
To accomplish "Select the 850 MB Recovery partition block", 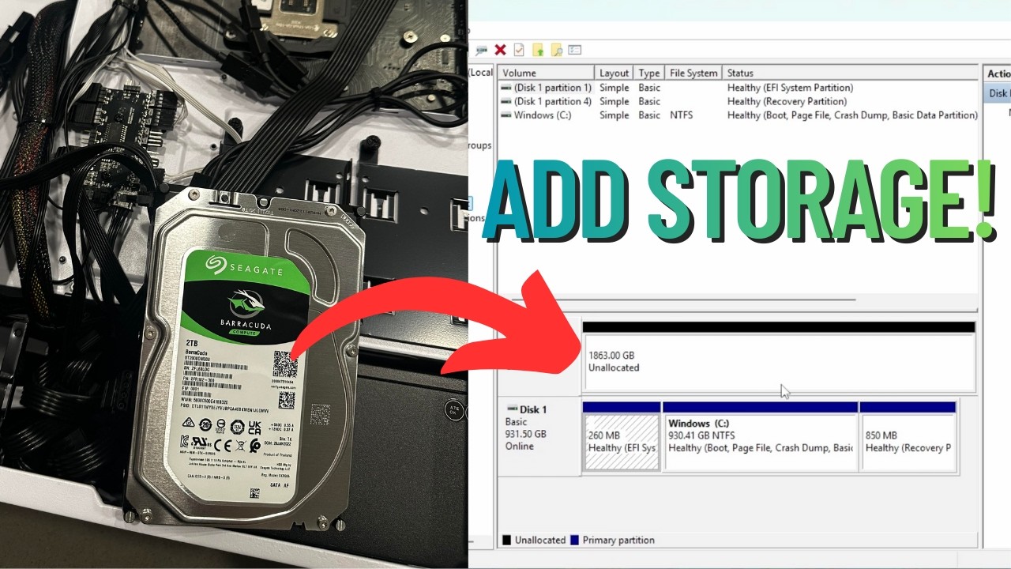I will [x=908, y=436].
